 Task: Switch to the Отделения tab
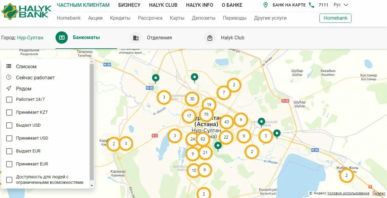click(x=159, y=38)
